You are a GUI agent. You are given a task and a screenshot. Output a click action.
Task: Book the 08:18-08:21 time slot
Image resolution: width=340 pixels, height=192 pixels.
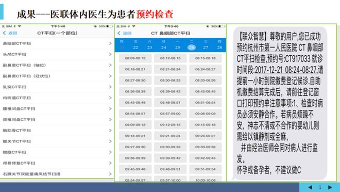(x=135, y=69)
